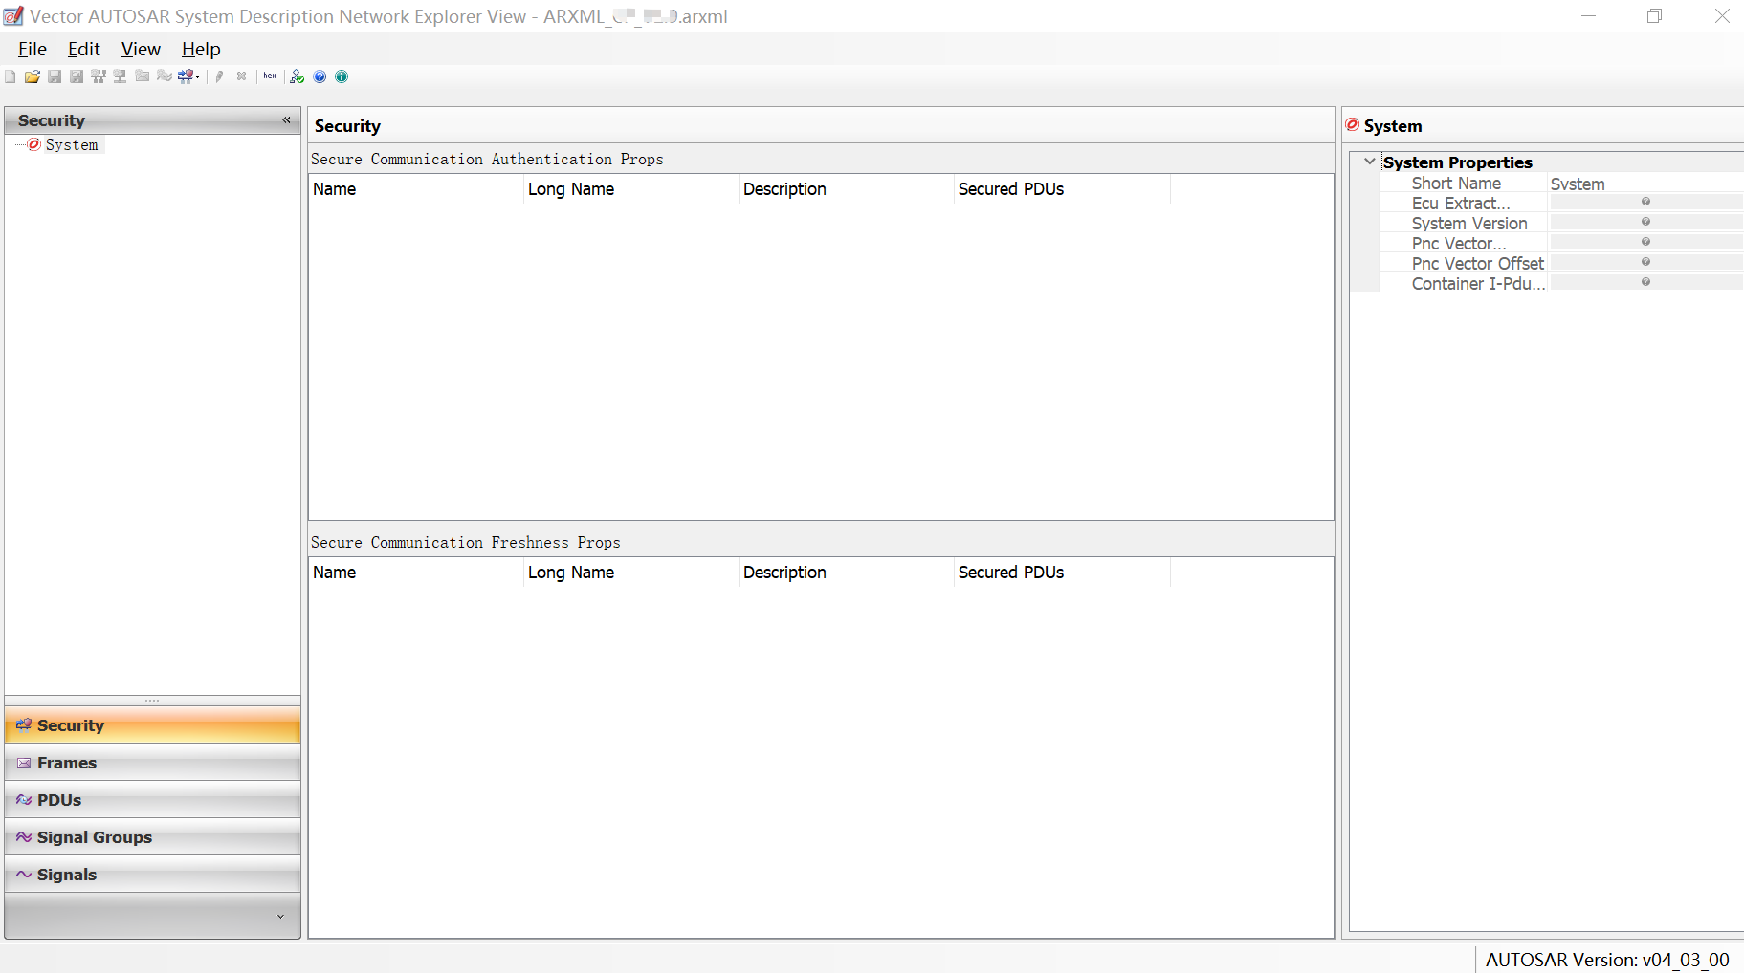Click the red icon beside the System tree node
1744x973 pixels.
pyautogui.click(x=34, y=144)
